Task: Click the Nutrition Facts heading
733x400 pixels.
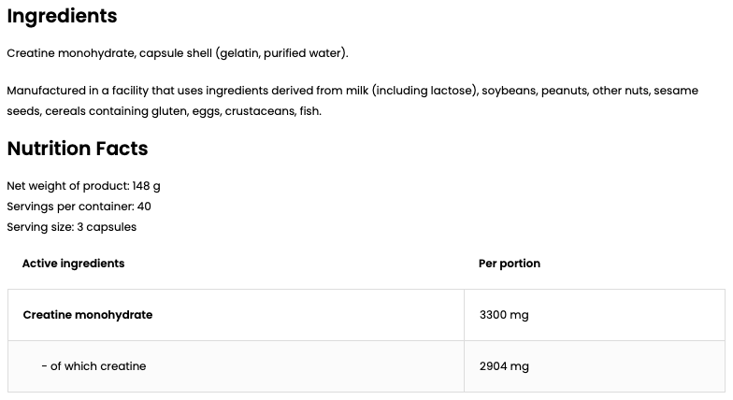Action: (78, 149)
